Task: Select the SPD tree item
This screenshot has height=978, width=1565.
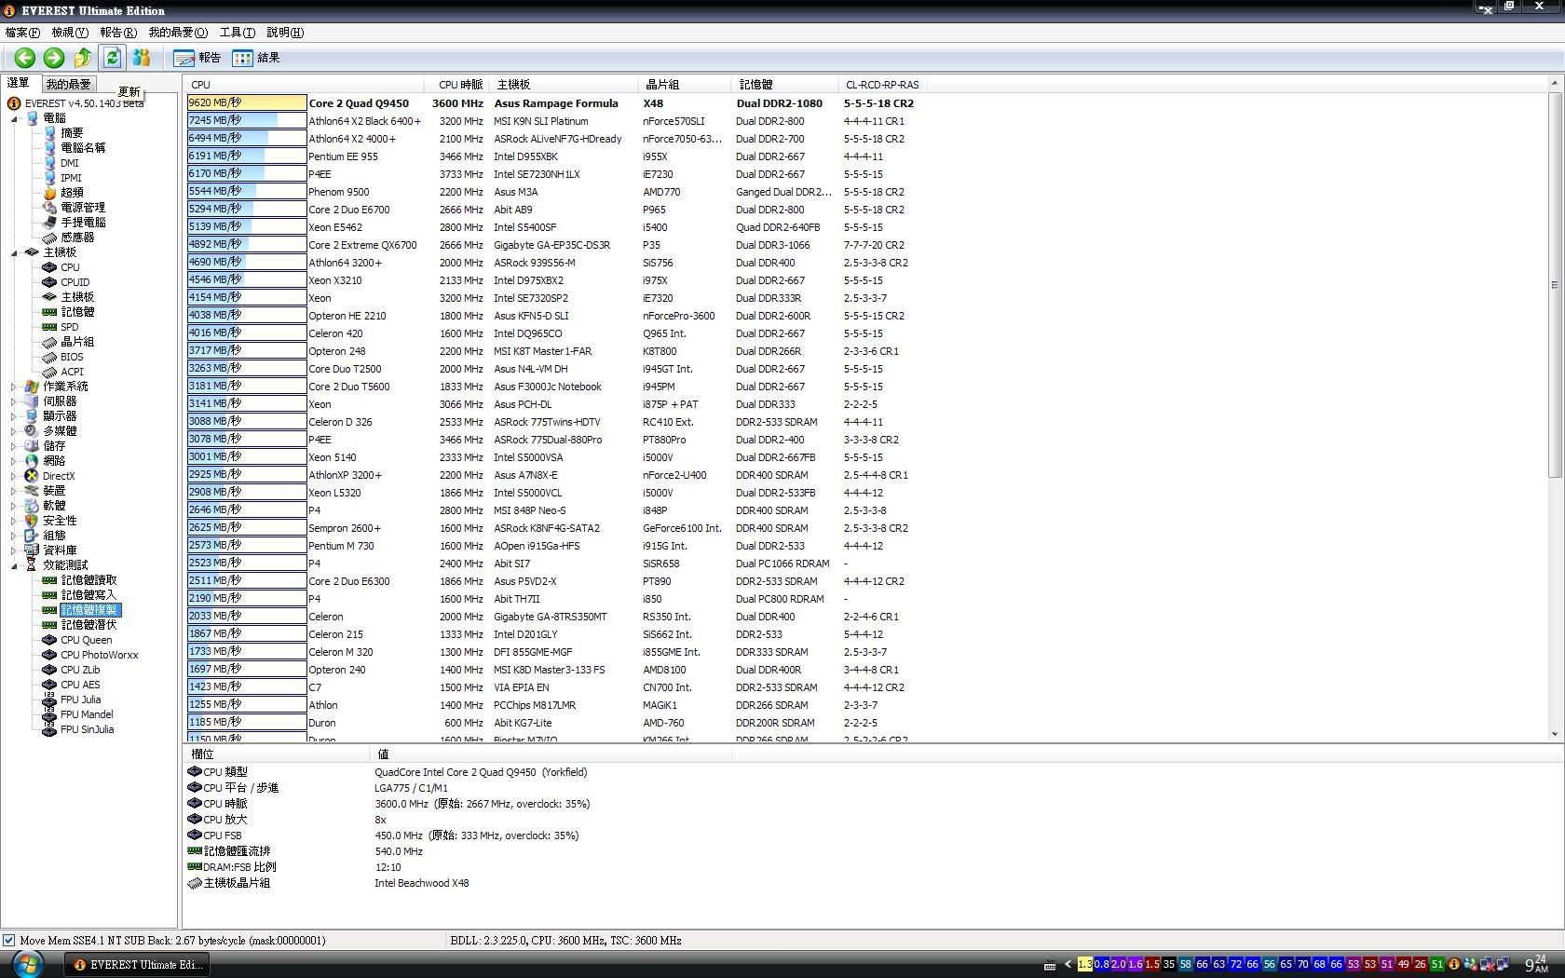Action: 70,327
